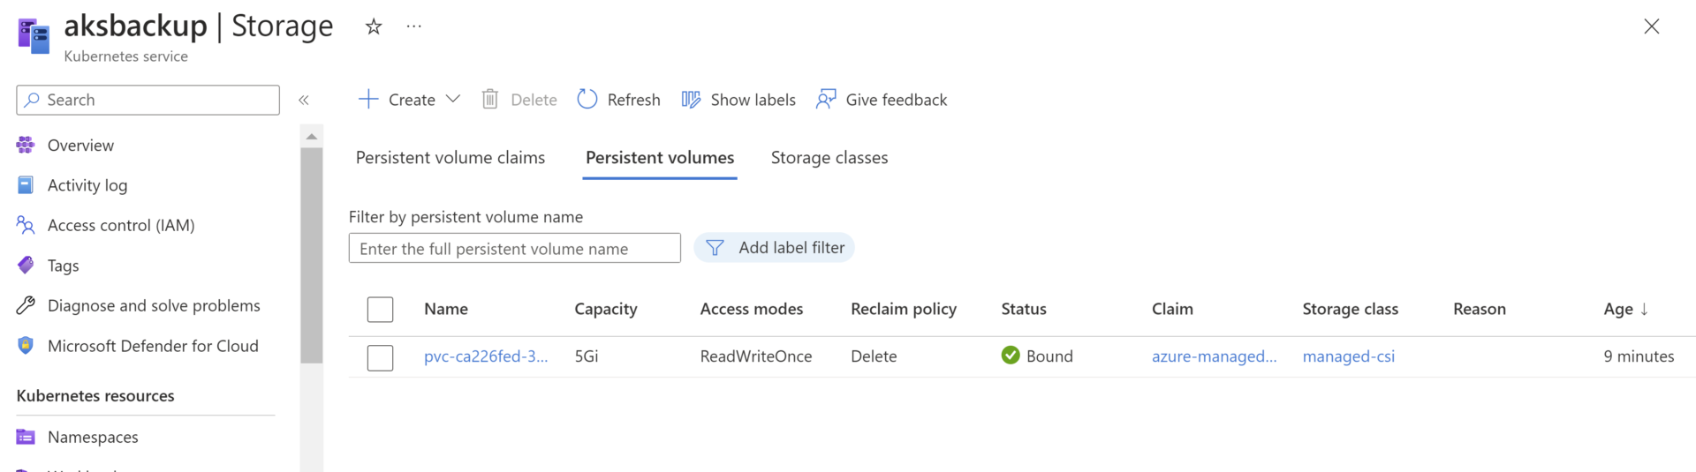Image resolution: width=1696 pixels, height=472 pixels.
Task: Click the ReadWriteOnce cell
Action: (x=756, y=356)
